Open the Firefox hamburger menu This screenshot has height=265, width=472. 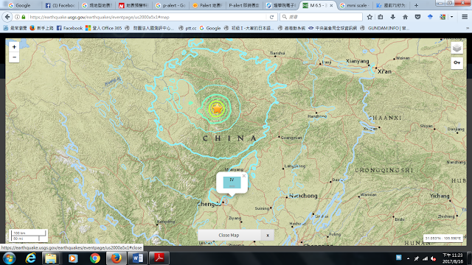point(465,17)
